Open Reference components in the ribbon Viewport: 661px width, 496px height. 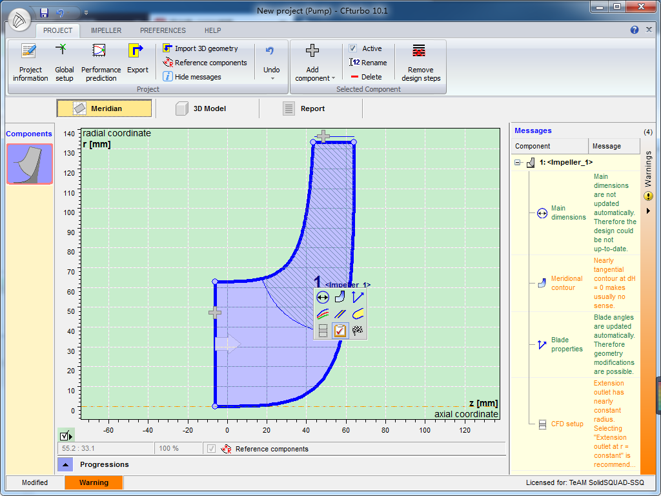[205, 63]
